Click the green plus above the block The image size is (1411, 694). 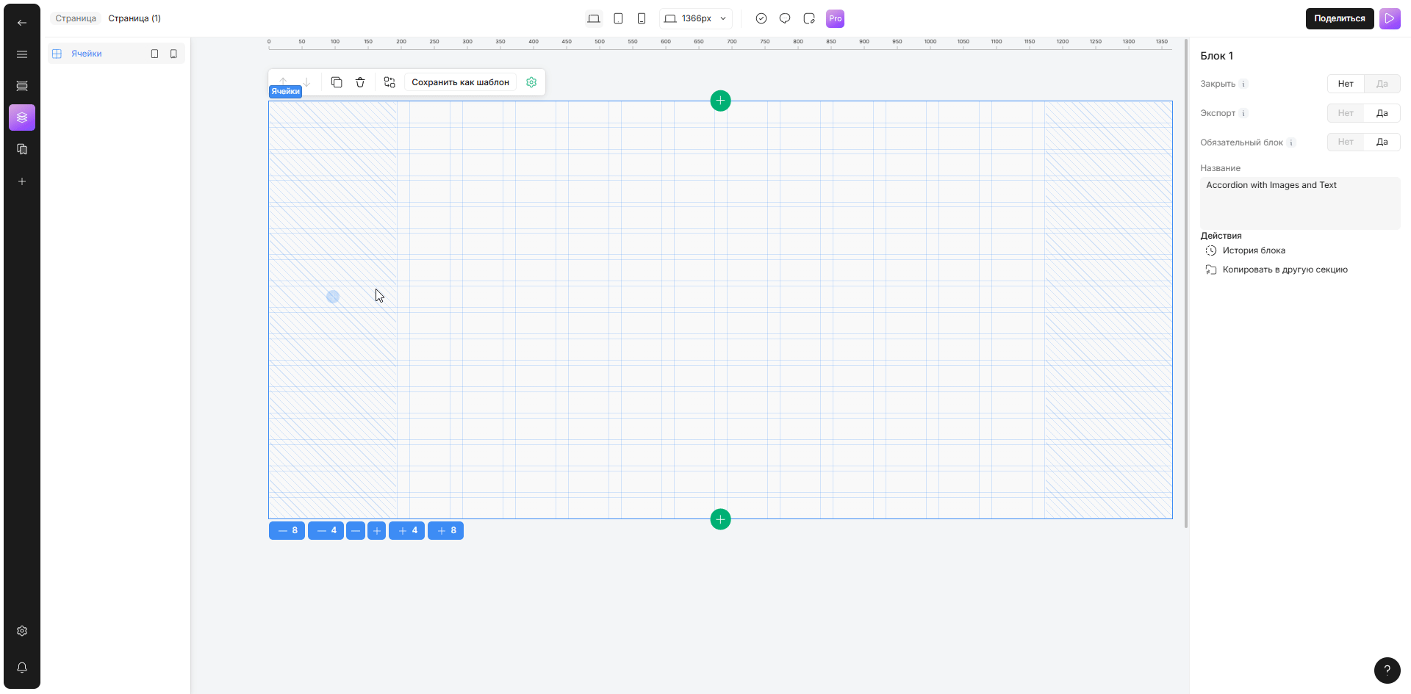pyautogui.click(x=720, y=101)
